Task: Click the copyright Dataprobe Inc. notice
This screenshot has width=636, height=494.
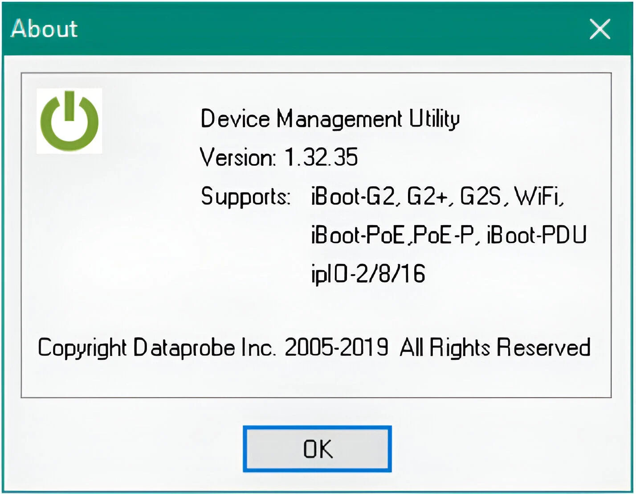Action: [x=314, y=348]
